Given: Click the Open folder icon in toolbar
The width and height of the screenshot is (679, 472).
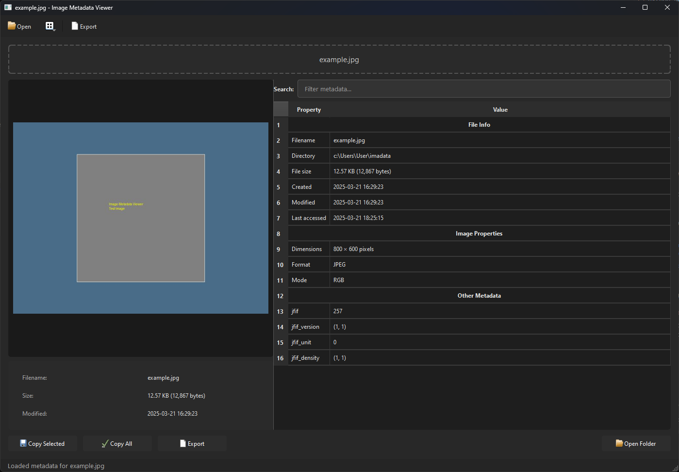Looking at the screenshot, I should pyautogui.click(x=12, y=26).
